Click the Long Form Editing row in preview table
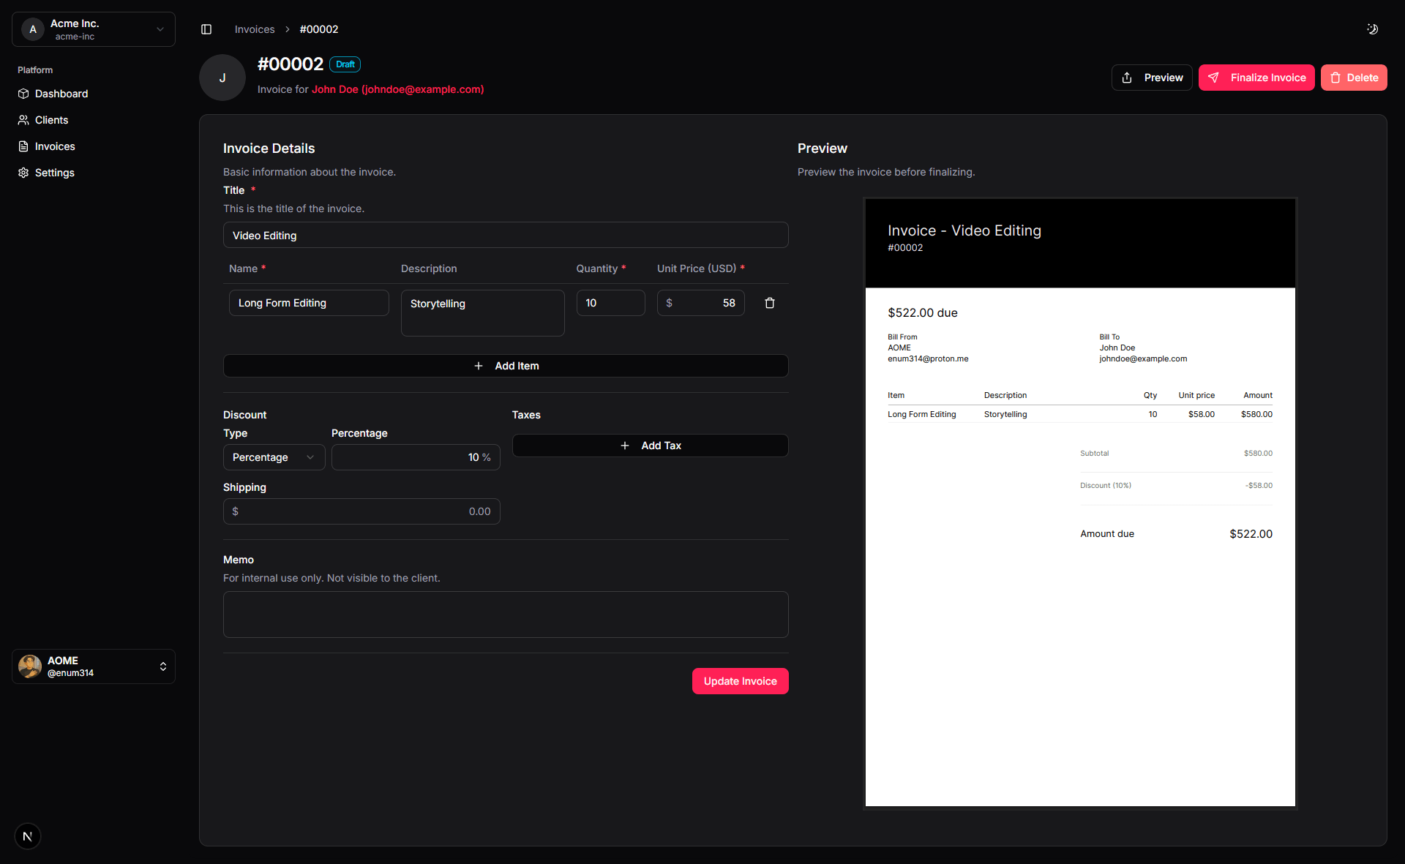The width and height of the screenshot is (1405, 864). coord(1080,414)
